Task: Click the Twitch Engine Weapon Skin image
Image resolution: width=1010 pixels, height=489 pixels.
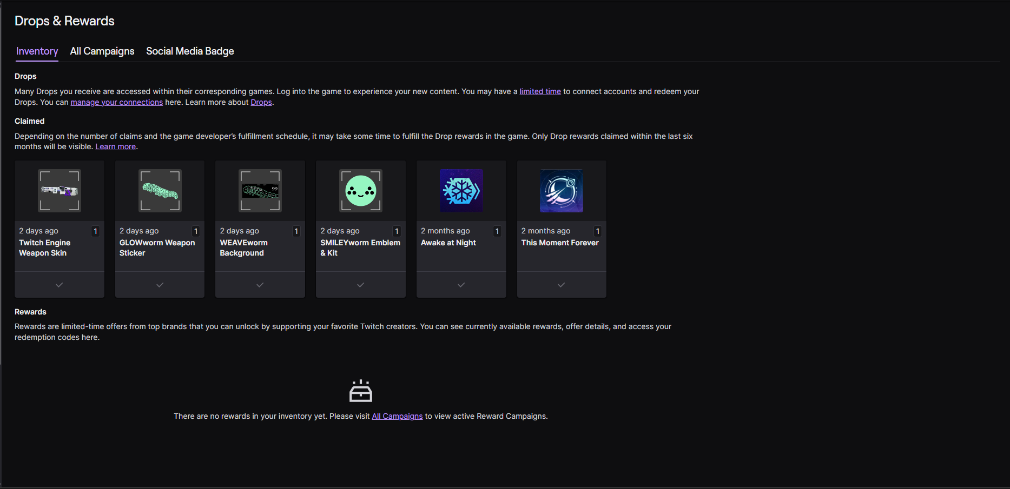Action: 60,191
